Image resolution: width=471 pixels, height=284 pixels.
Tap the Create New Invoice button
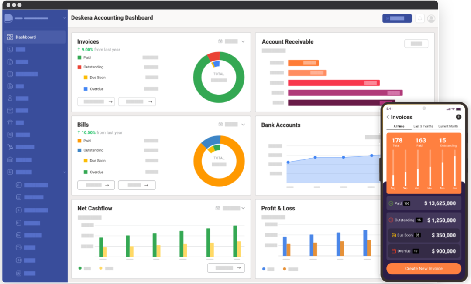(x=423, y=269)
